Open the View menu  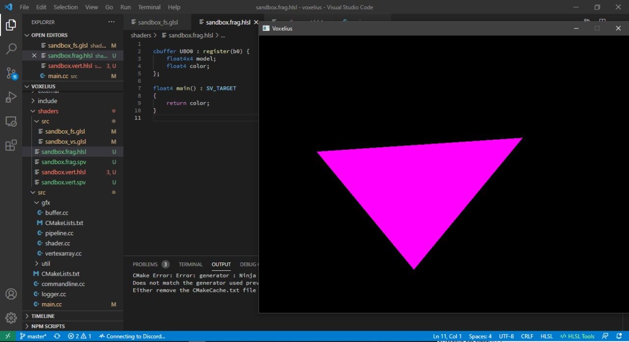(x=91, y=7)
